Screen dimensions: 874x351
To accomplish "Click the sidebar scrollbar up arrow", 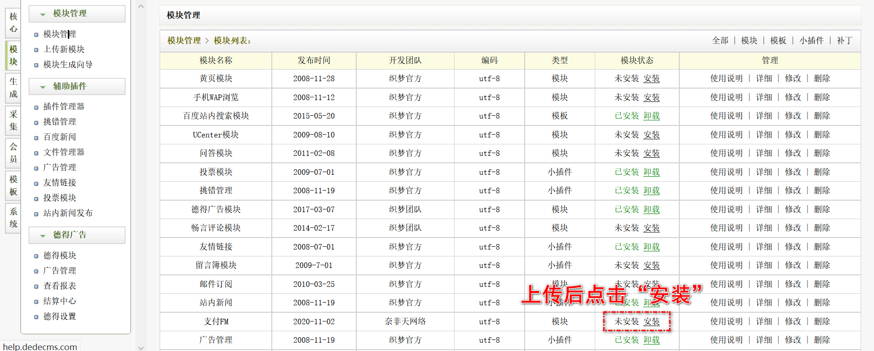I will (x=141, y=6).
